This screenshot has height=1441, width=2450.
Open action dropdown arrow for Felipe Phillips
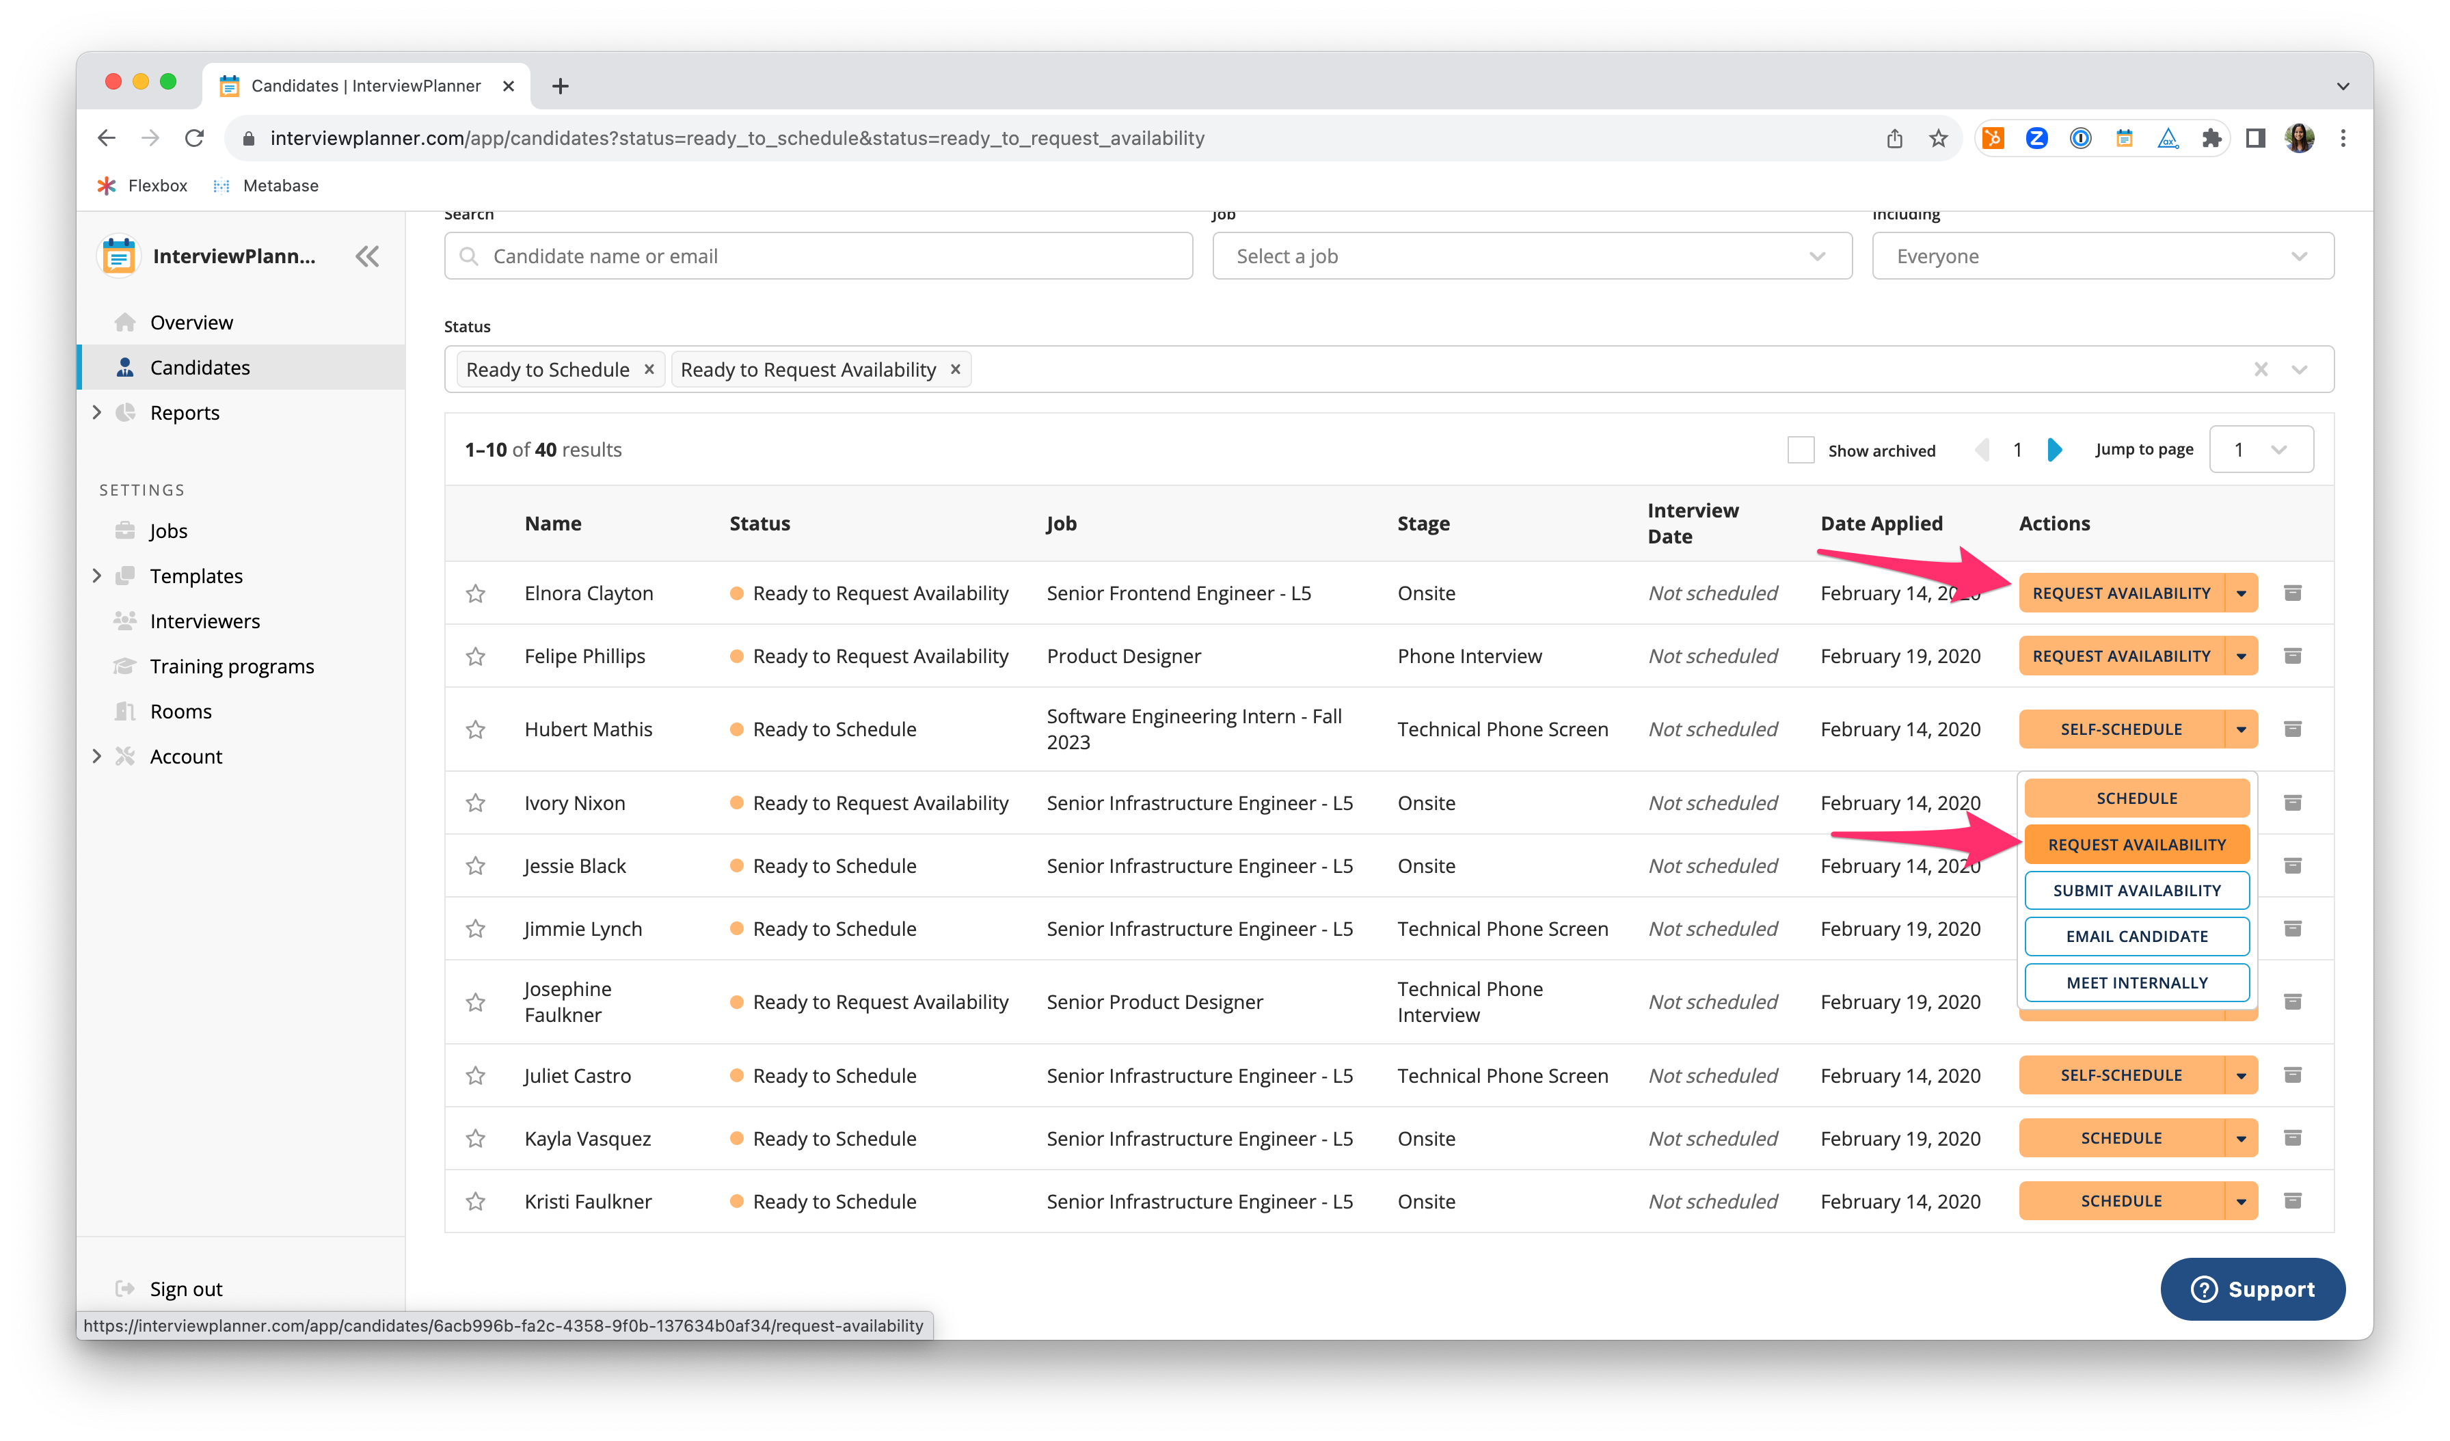[x=2241, y=656]
